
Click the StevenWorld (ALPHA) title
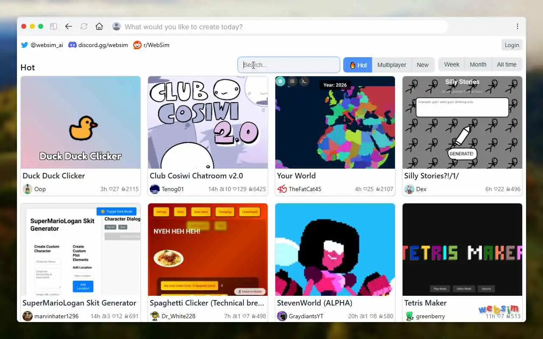(315, 303)
